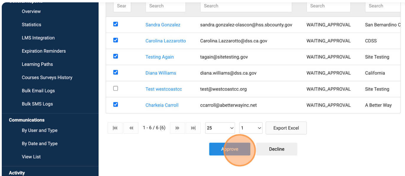The image size is (405, 176).
Task: Uncheck the Charkeia Carroll row checkbox
Action: click(x=116, y=104)
